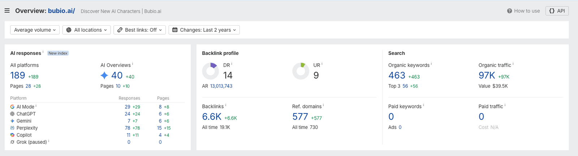Open Organic traffic value 97K
Screen dimensions: 578x156
[x=487, y=75]
